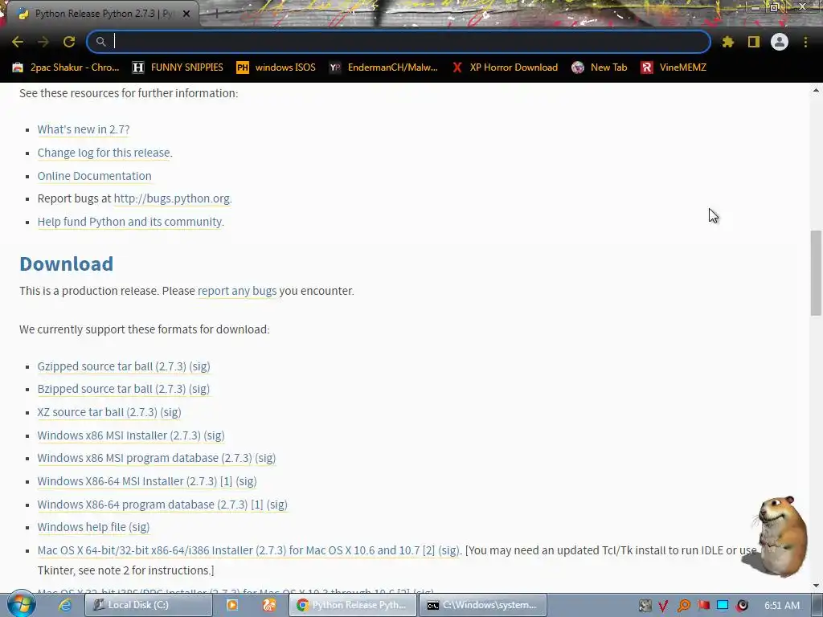Open (sig) beside Gzipped source tar ball
The height and width of the screenshot is (617, 823).
(199, 366)
